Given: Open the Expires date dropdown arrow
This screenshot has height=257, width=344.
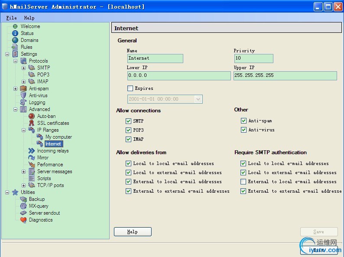Looking at the screenshot, I should (198, 99).
